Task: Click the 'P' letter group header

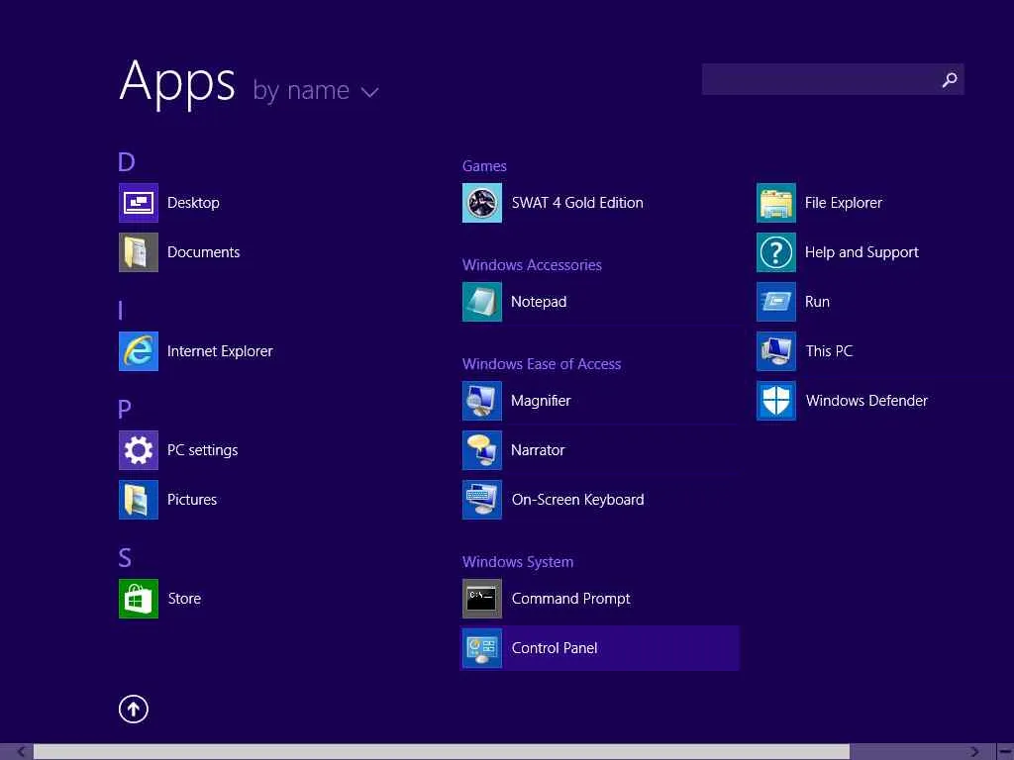Action: pyautogui.click(x=125, y=409)
